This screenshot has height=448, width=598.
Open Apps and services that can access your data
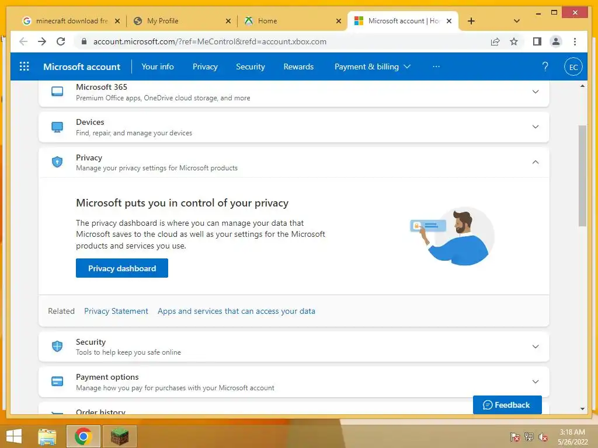point(237,311)
